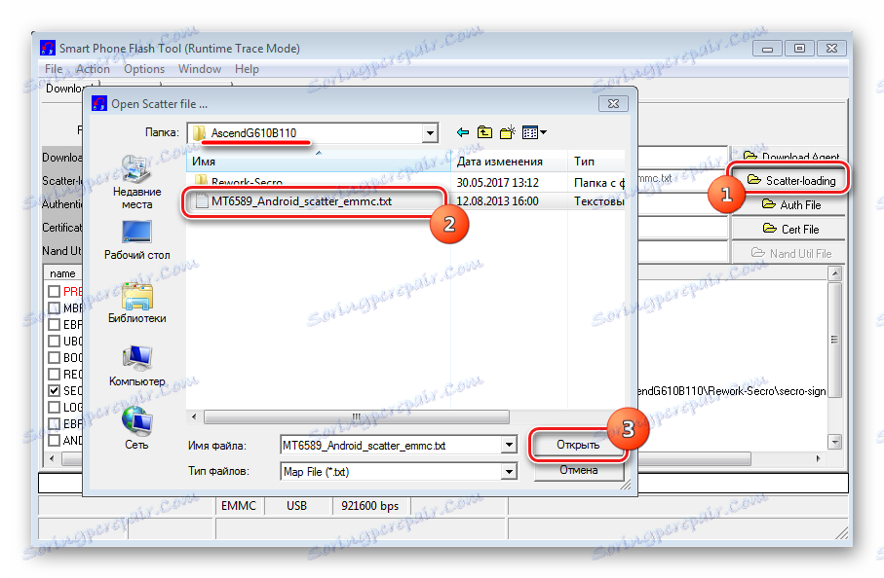The image size is (884, 578).
Task: Click the Отмена button
Action: click(x=578, y=470)
